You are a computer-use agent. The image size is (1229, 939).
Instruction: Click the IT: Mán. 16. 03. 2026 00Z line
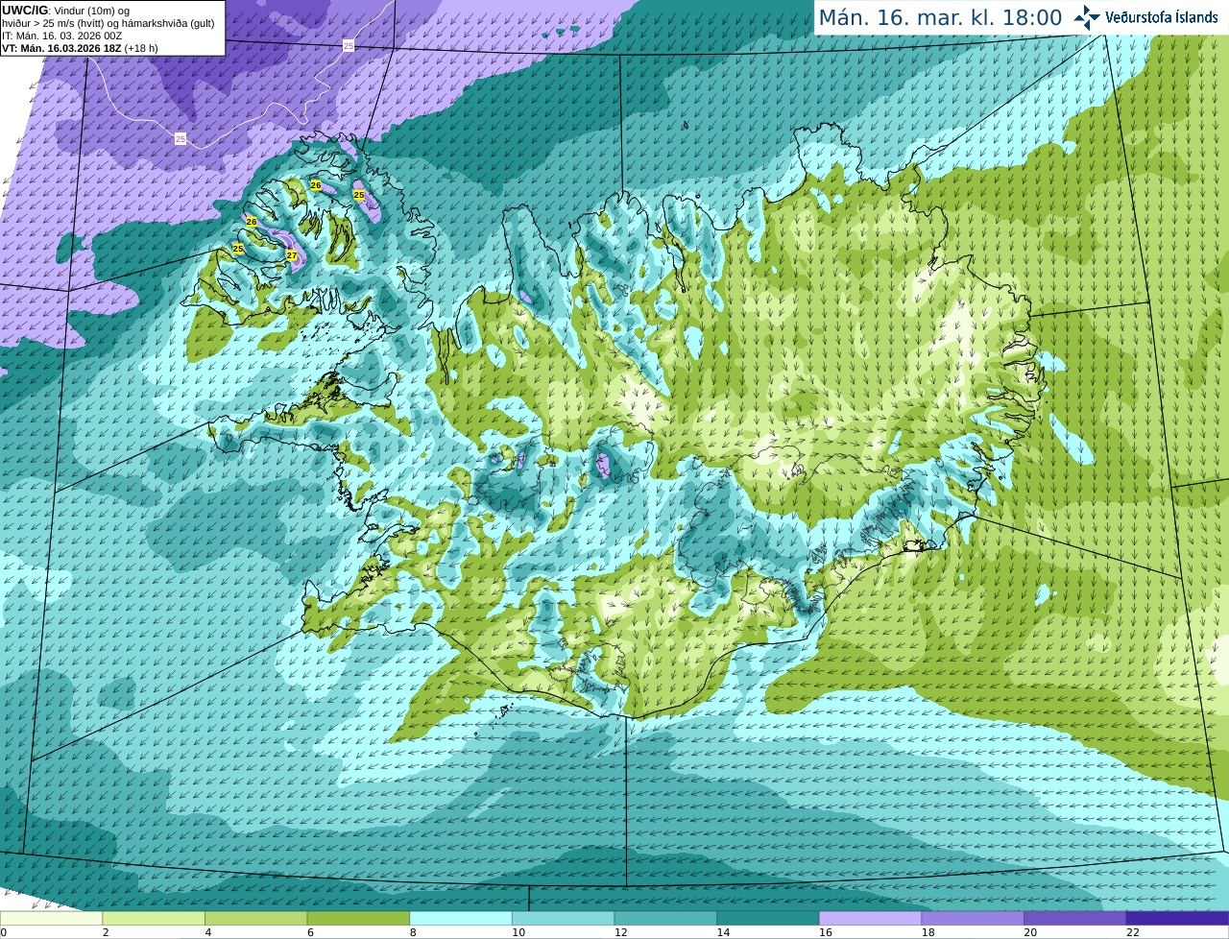click(62, 36)
